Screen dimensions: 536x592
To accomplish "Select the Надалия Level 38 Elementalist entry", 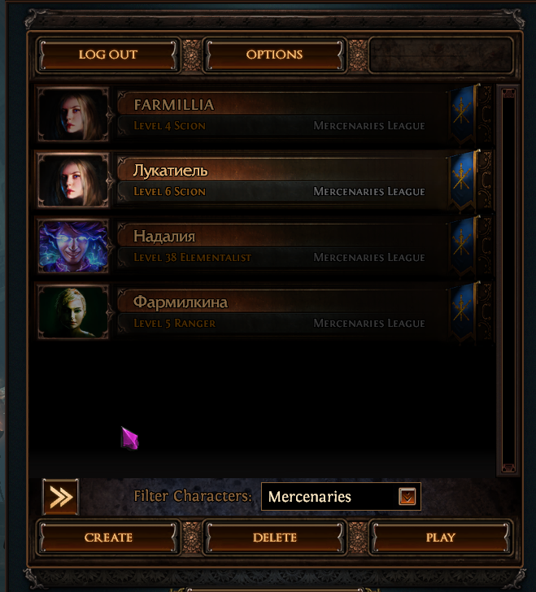I will click(x=264, y=246).
